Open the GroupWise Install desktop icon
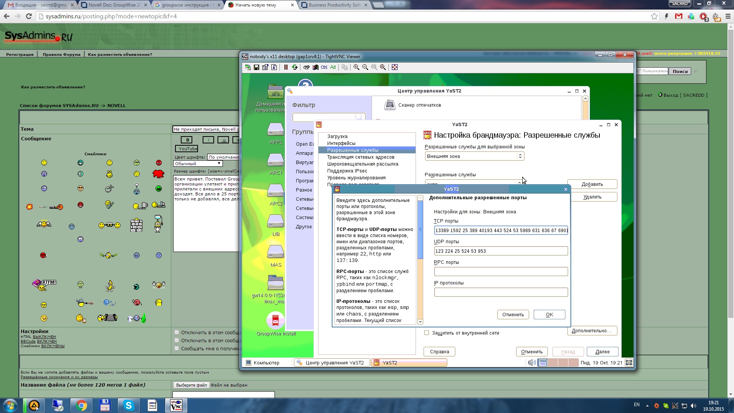The image size is (734, 413). point(276,324)
